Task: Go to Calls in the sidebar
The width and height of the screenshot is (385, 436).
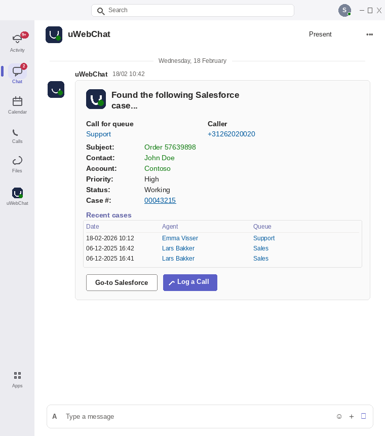Action: (x=17, y=136)
